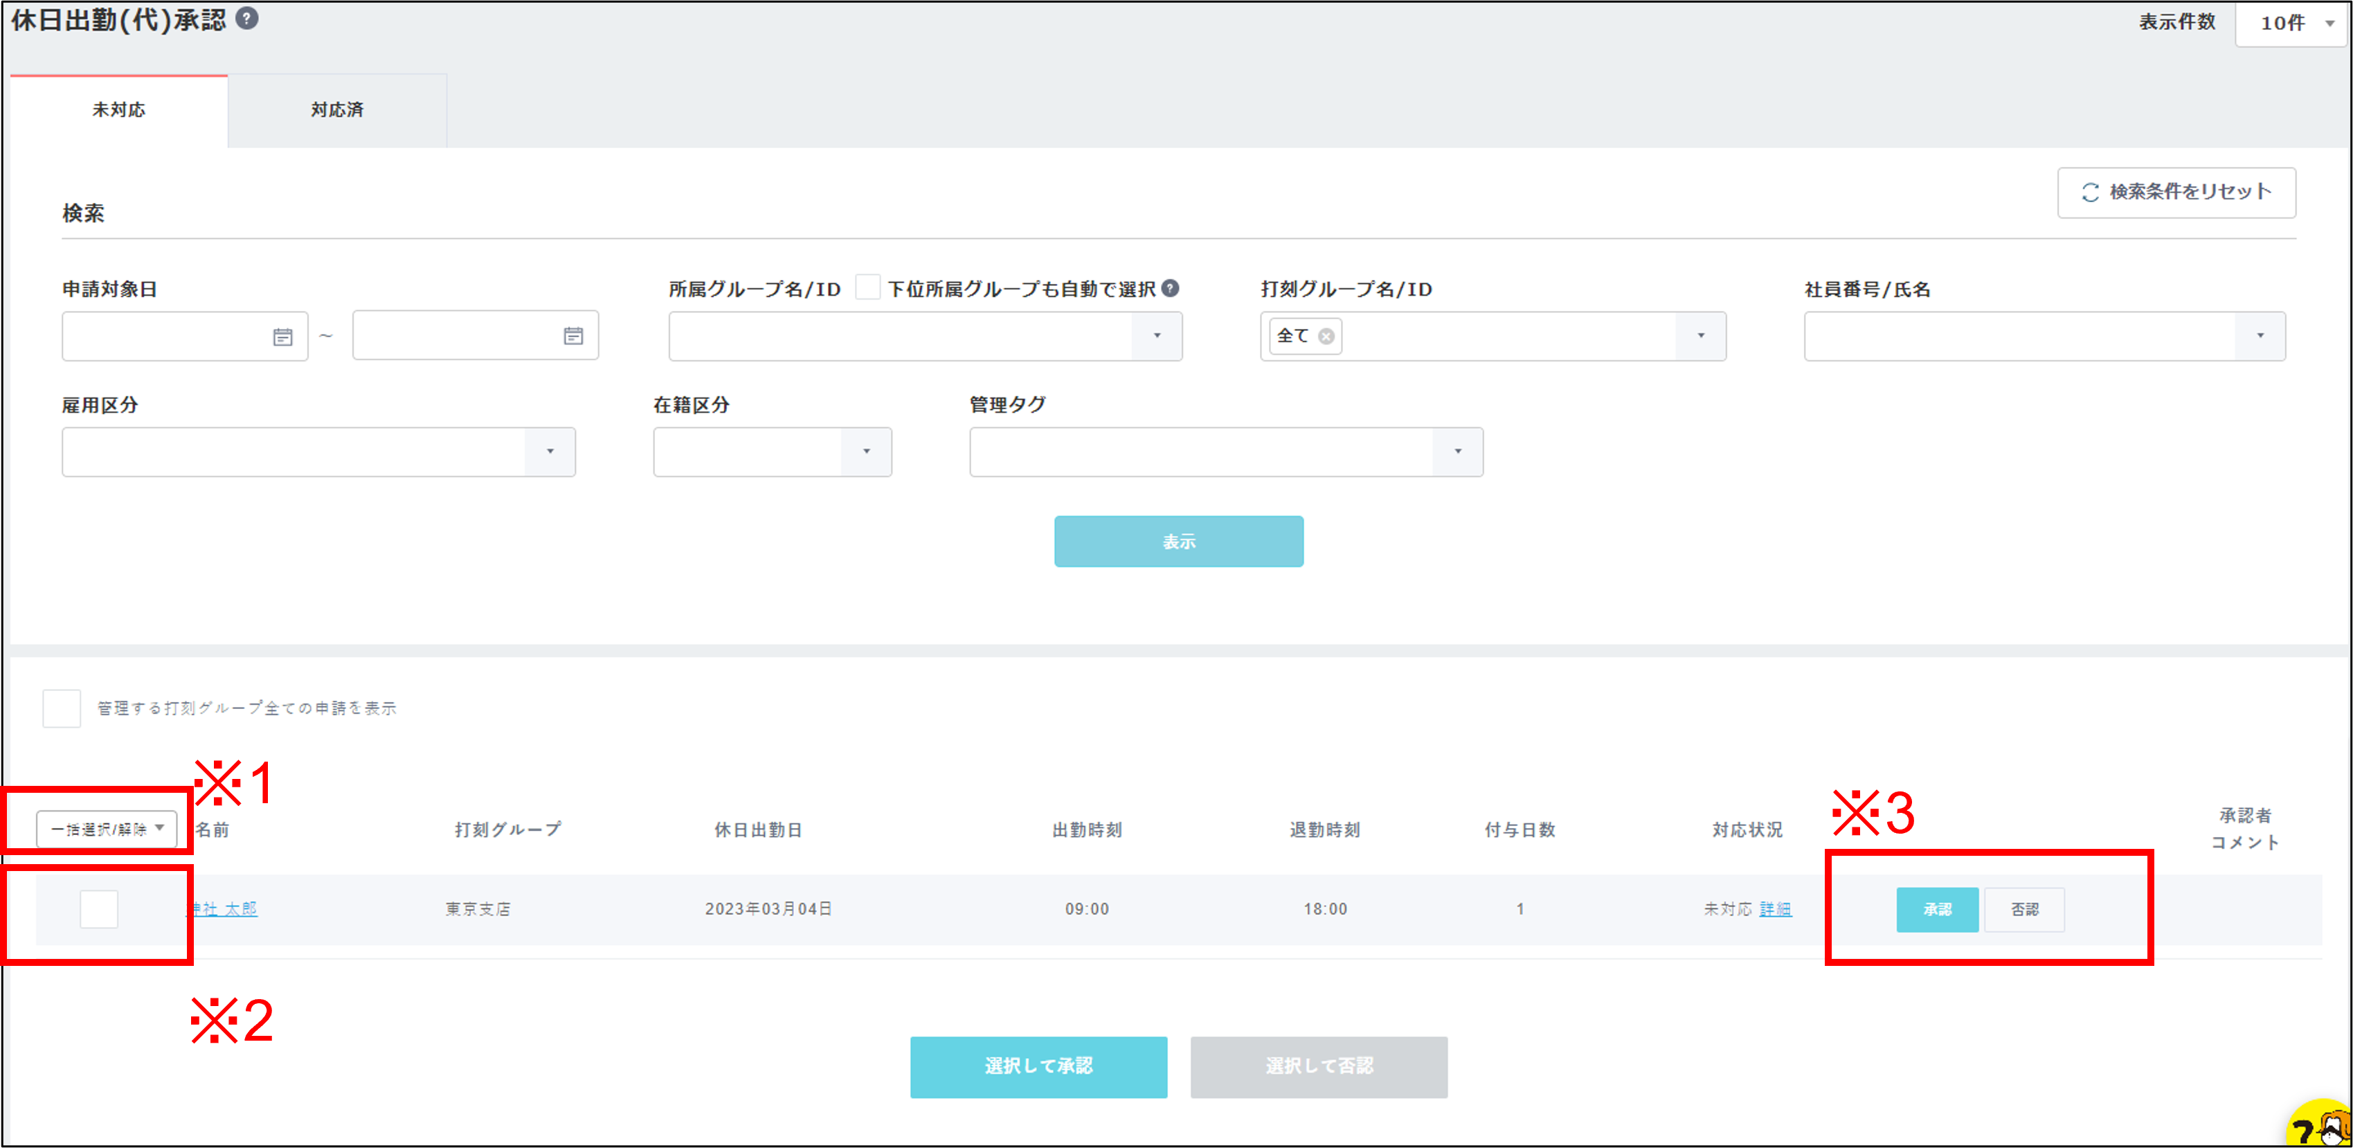Click help icon beside 下位所属グループ label

click(x=1170, y=289)
